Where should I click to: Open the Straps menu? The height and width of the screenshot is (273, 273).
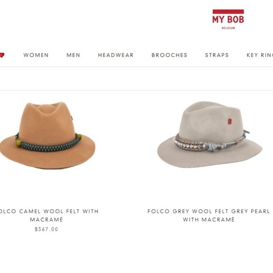[217, 55]
